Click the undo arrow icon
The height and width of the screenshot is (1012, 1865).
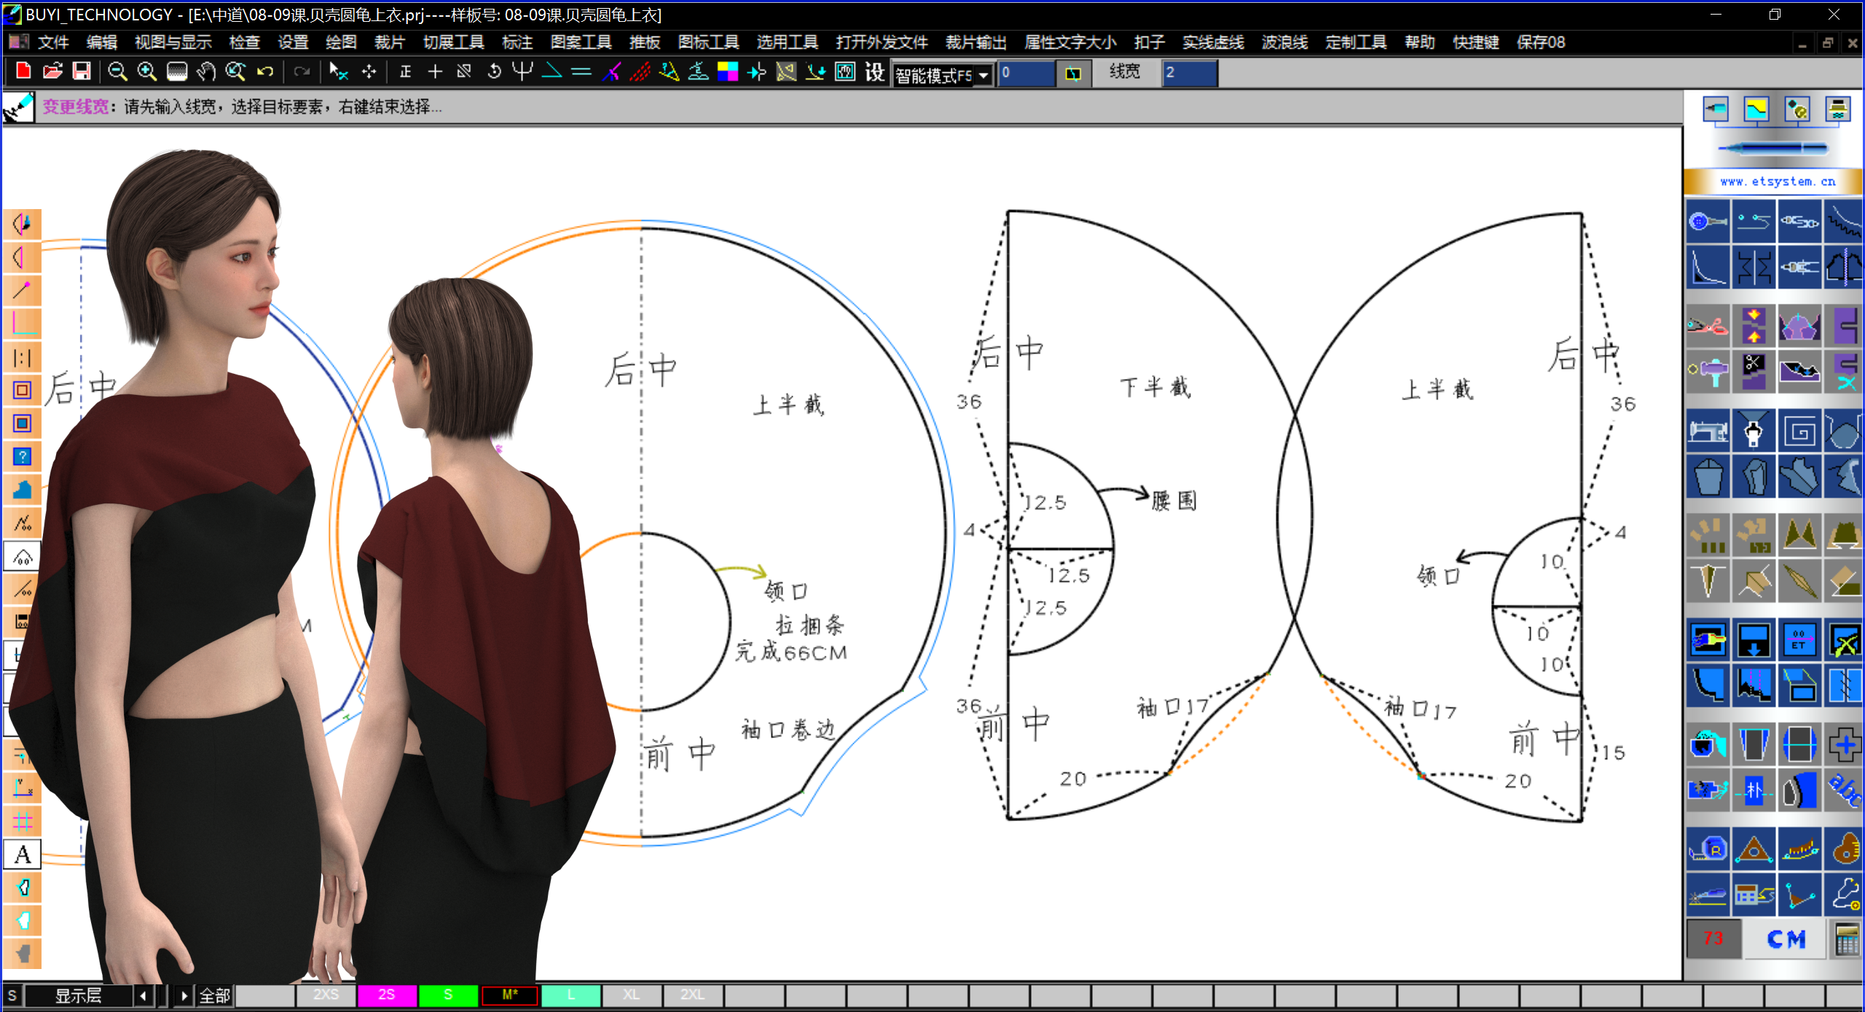[265, 71]
